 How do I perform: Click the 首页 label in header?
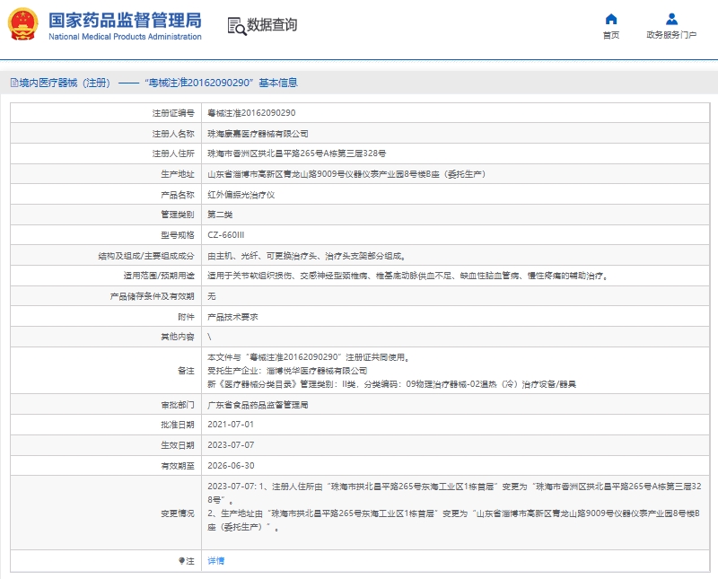611,35
